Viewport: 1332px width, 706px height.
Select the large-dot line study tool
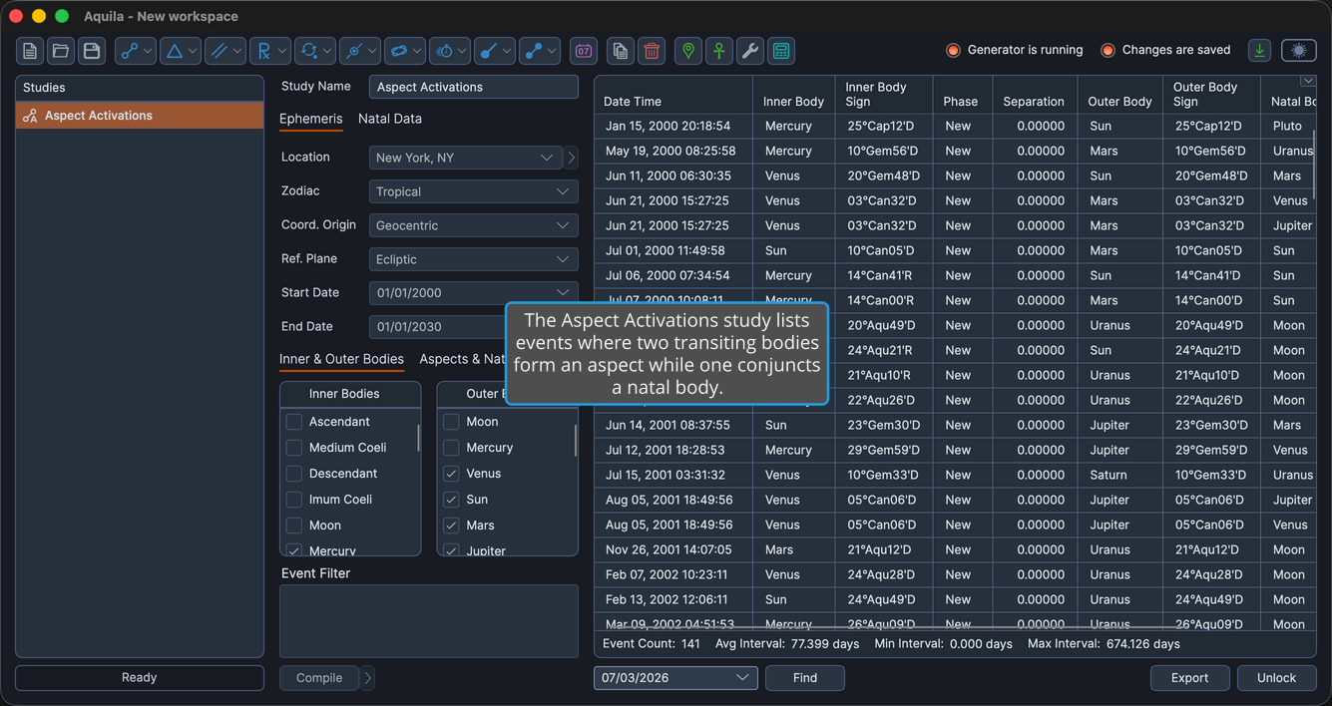495,51
